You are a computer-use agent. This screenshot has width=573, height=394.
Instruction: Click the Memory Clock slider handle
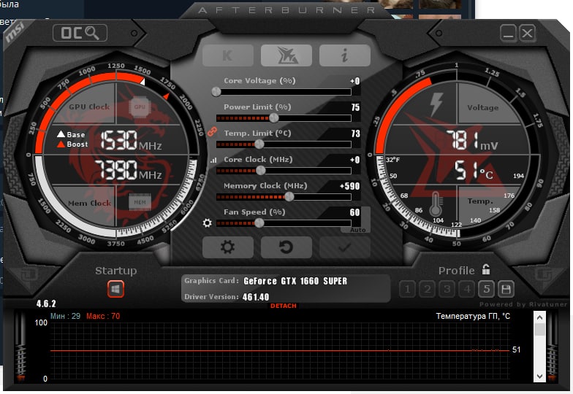(289, 197)
